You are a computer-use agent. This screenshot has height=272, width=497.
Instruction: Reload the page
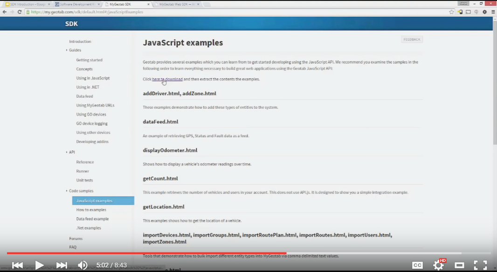pyautogui.click(x=20, y=12)
